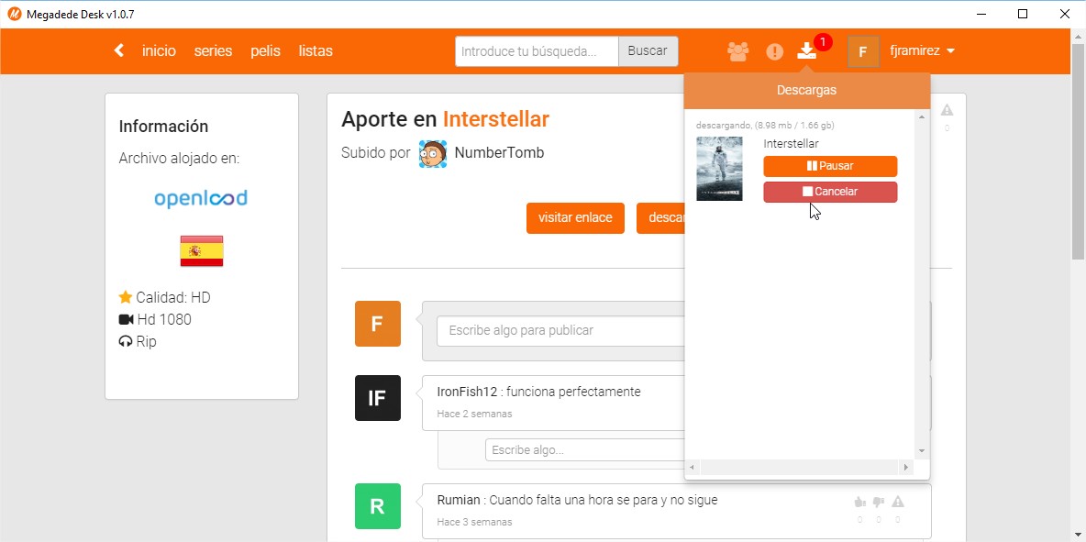Open the listas section
Viewport: 1086px width, 542px height.
tap(316, 51)
